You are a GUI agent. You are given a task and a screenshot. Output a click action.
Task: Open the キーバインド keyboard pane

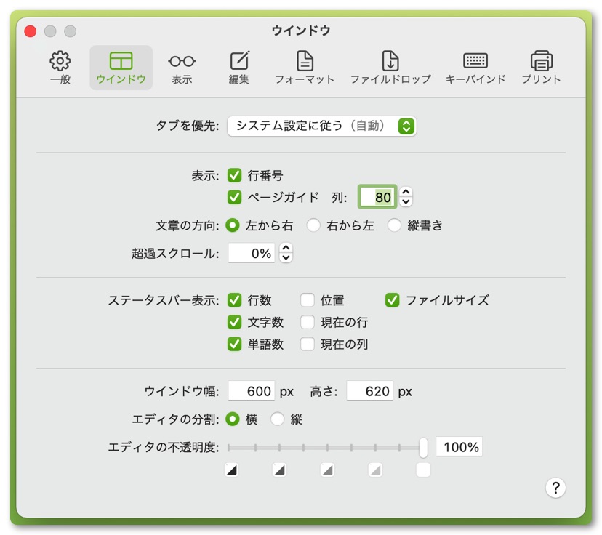tap(475, 68)
